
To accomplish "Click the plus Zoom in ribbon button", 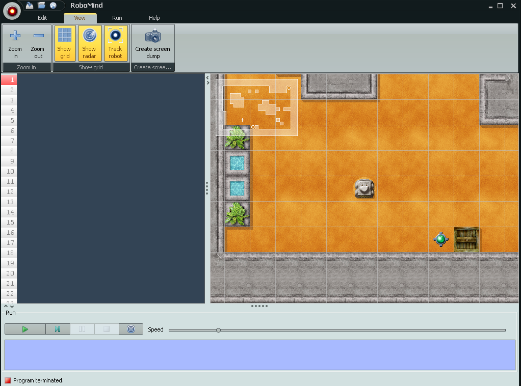I will 15,43.
